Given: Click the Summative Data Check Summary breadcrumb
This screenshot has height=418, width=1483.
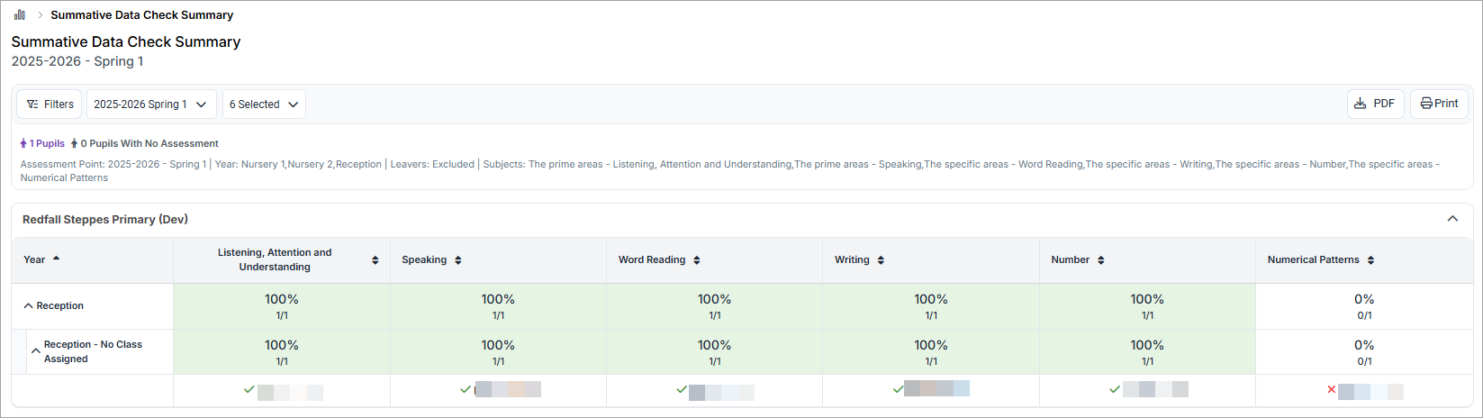Looking at the screenshot, I should pyautogui.click(x=141, y=14).
